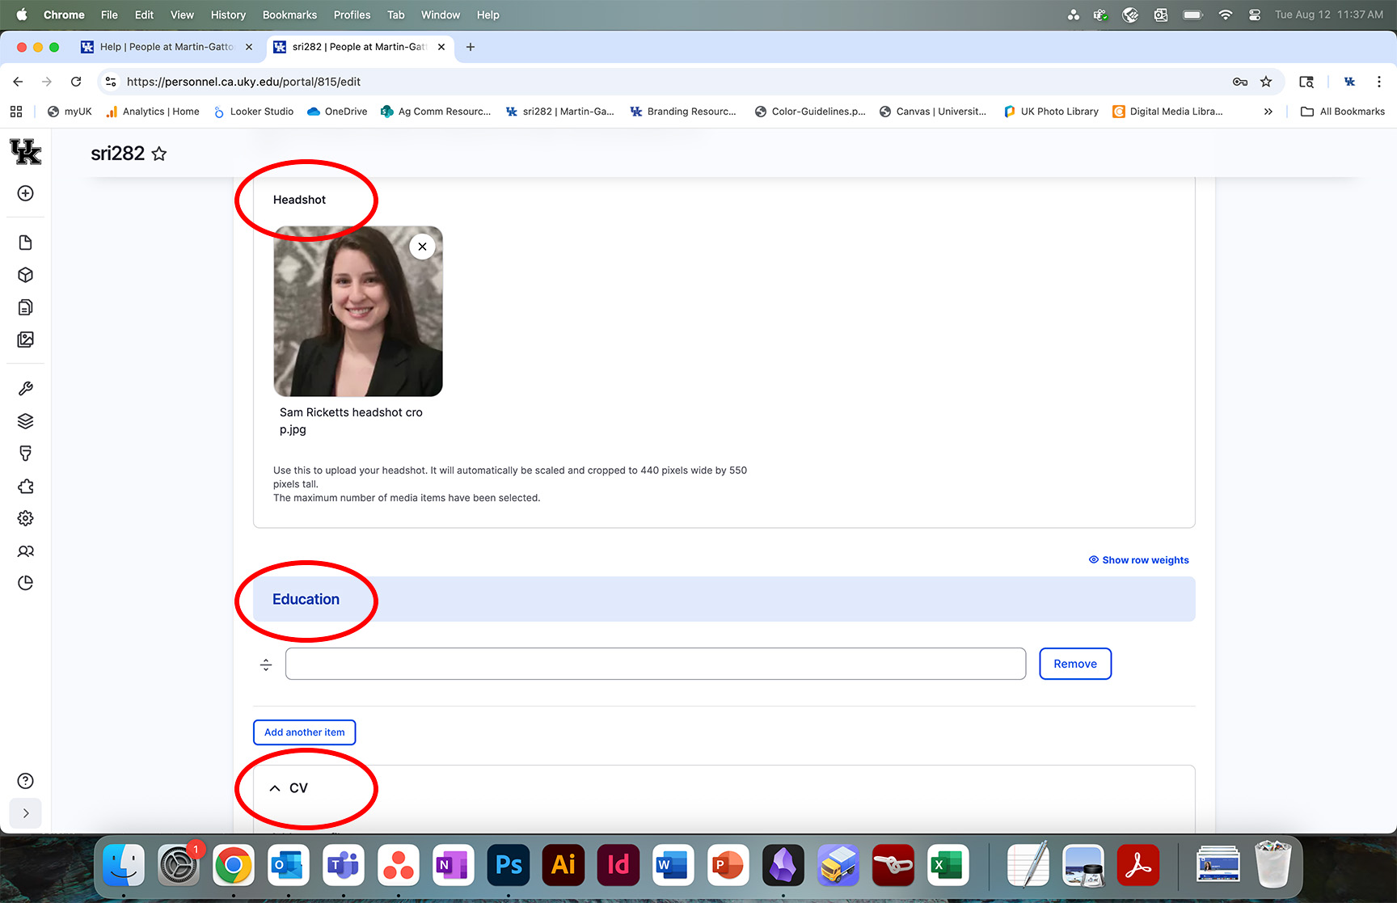Screen dimensions: 1397x903
Task: Go back in browser history
Action: [x=18, y=82]
